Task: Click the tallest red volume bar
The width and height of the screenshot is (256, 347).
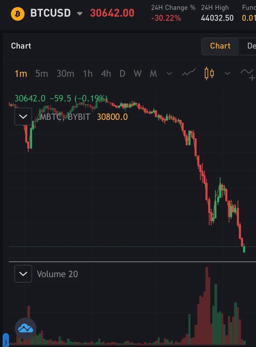Action: pos(207,305)
